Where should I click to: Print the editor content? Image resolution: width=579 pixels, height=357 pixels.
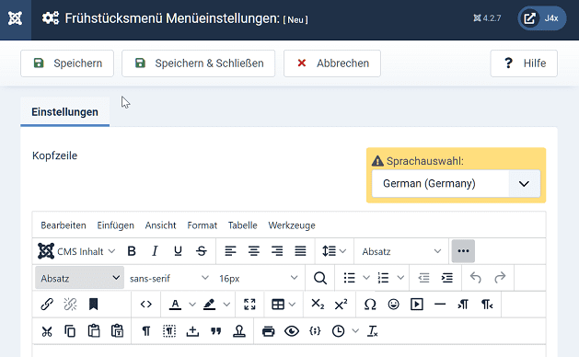click(268, 331)
